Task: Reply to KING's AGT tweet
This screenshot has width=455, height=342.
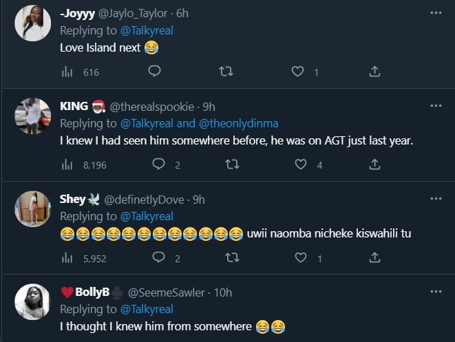Action: [x=158, y=164]
